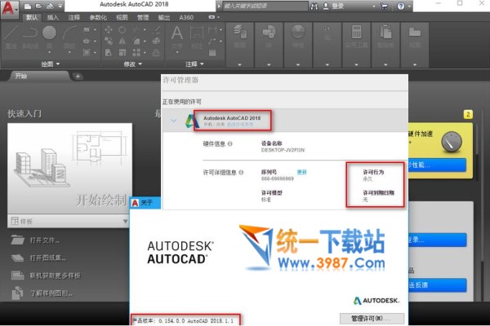Select the Leader tool in the annotation panel
The height and width of the screenshot is (326, 490).
tap(212, 41)
